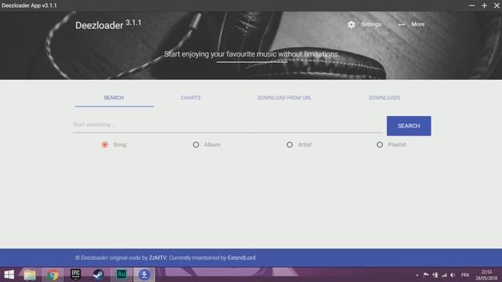Select the Deezloader taskbar icon
This screenshot has width=502, height=282.
click(x=144, y=275)
